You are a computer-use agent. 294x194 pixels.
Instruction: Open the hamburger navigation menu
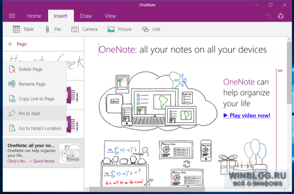pyautogui.click(x=12, y=16)
